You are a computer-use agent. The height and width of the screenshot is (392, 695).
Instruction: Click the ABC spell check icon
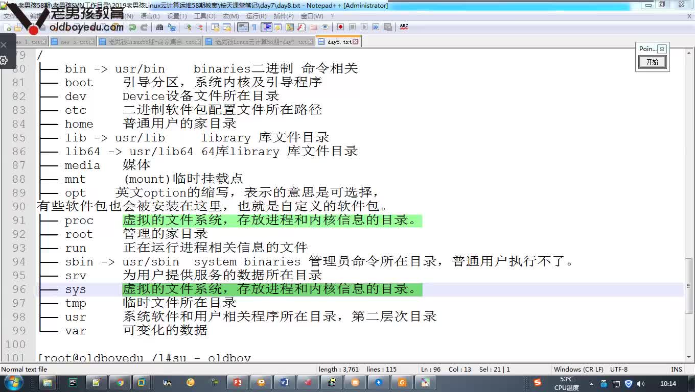click(x=404, y=27)
